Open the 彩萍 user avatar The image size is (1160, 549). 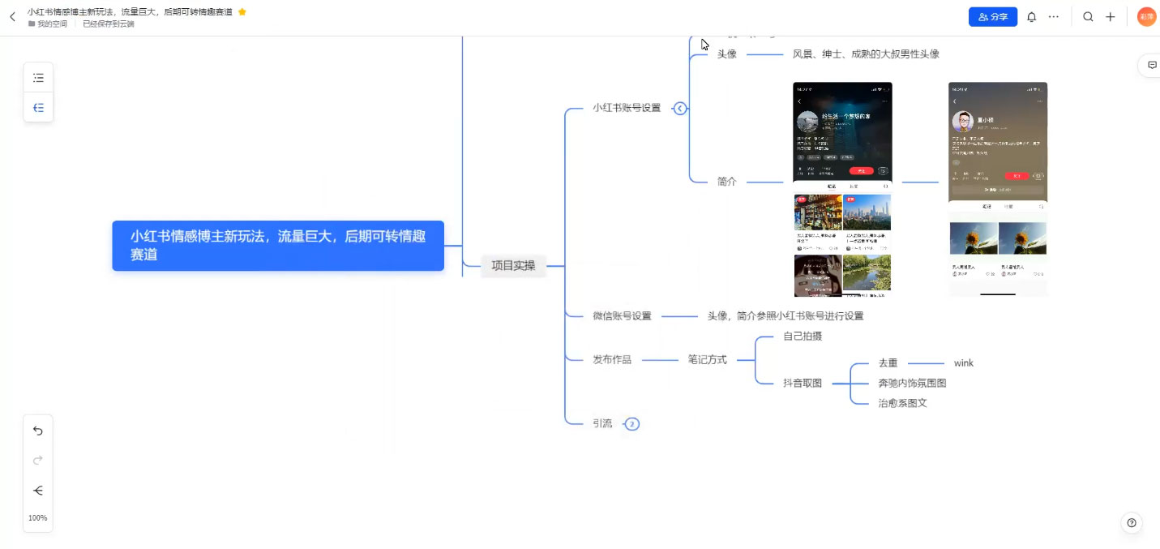[x=1145, y=16]
